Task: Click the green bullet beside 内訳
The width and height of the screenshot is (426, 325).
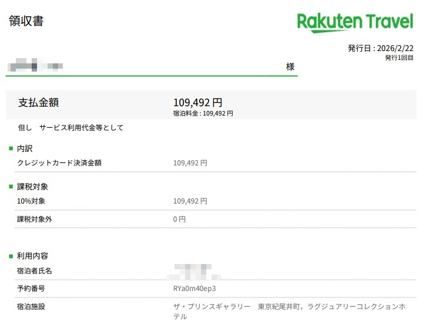Action: (x=10, y=149)
